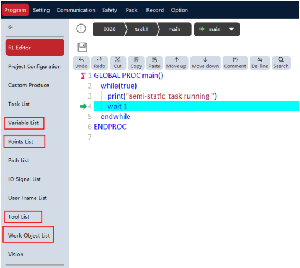Viewport: 300px width, 268px height.
Task: Comment out the selected line
Action: [x=235, y=63]
